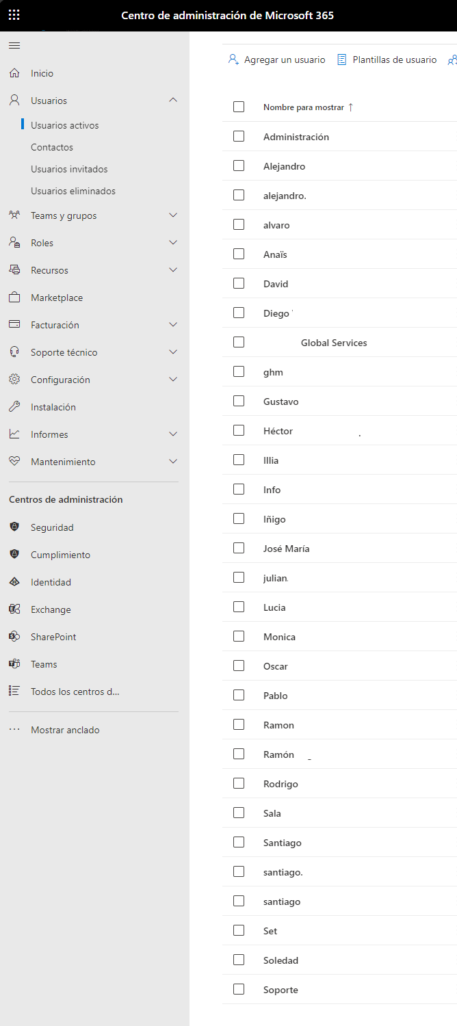Open the app launcher waffle icon
Screen dimensions: 457x1026
[14, 15]
